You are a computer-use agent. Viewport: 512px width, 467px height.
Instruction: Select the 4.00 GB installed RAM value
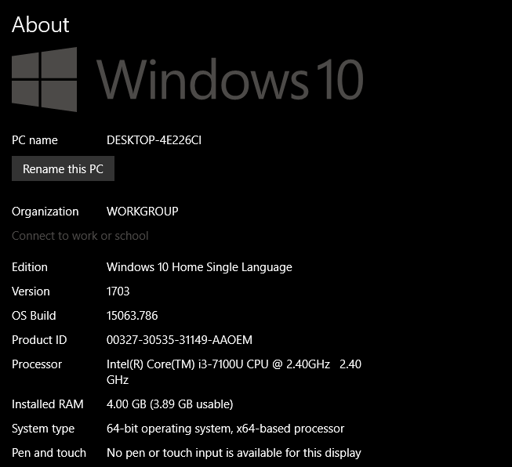click(x=170, y=404)
